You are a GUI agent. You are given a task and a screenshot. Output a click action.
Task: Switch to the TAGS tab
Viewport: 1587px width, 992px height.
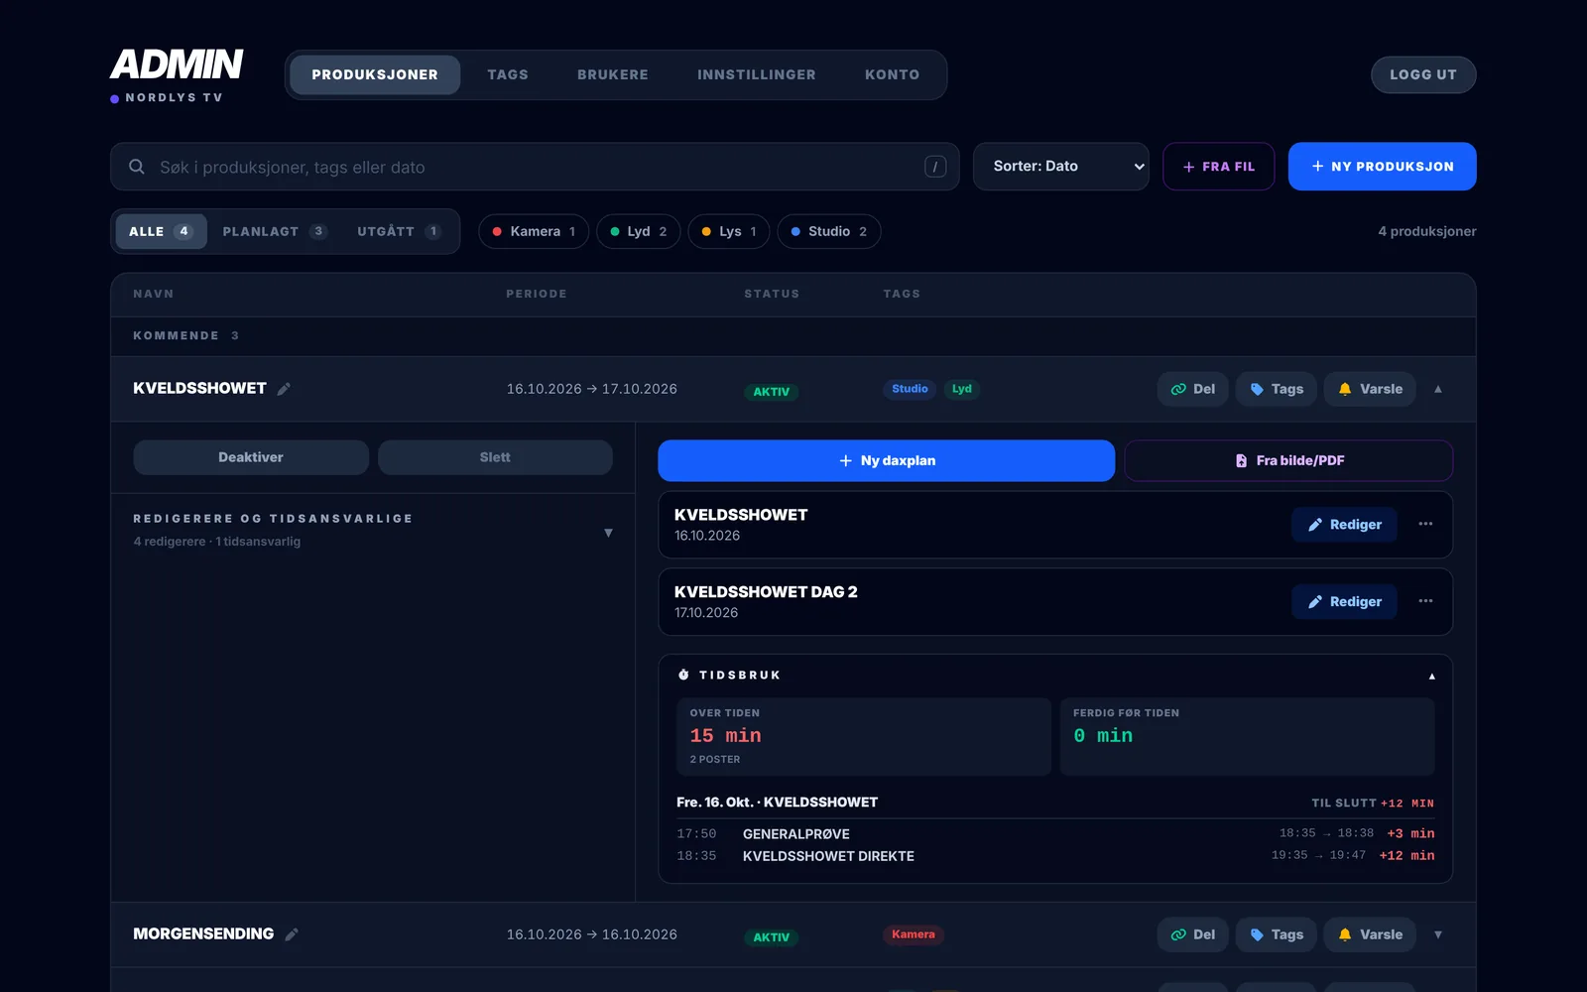[508, 74]
